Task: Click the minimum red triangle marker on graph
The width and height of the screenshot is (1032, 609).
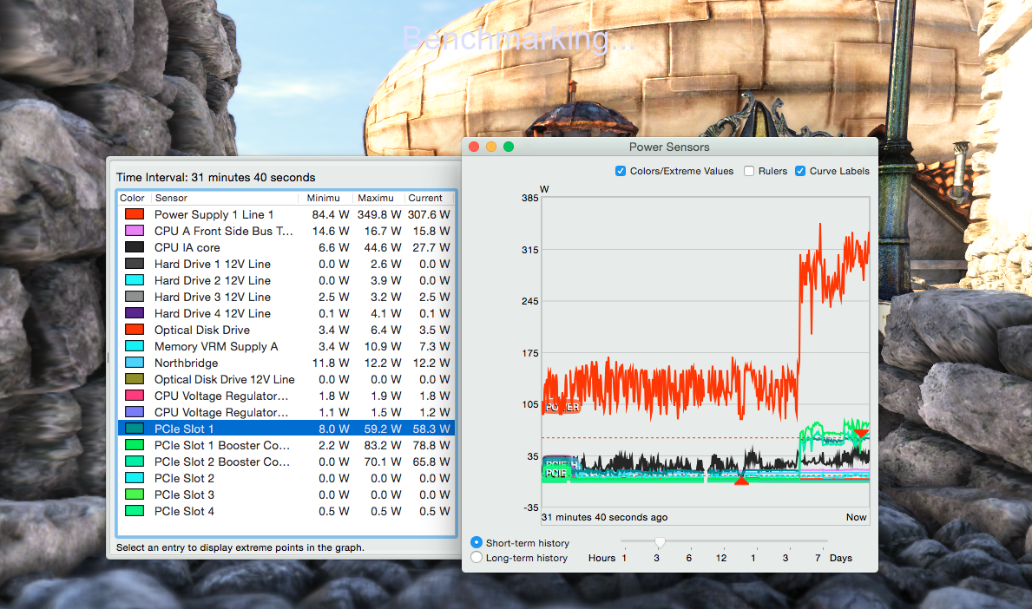Action: point(741,481)
